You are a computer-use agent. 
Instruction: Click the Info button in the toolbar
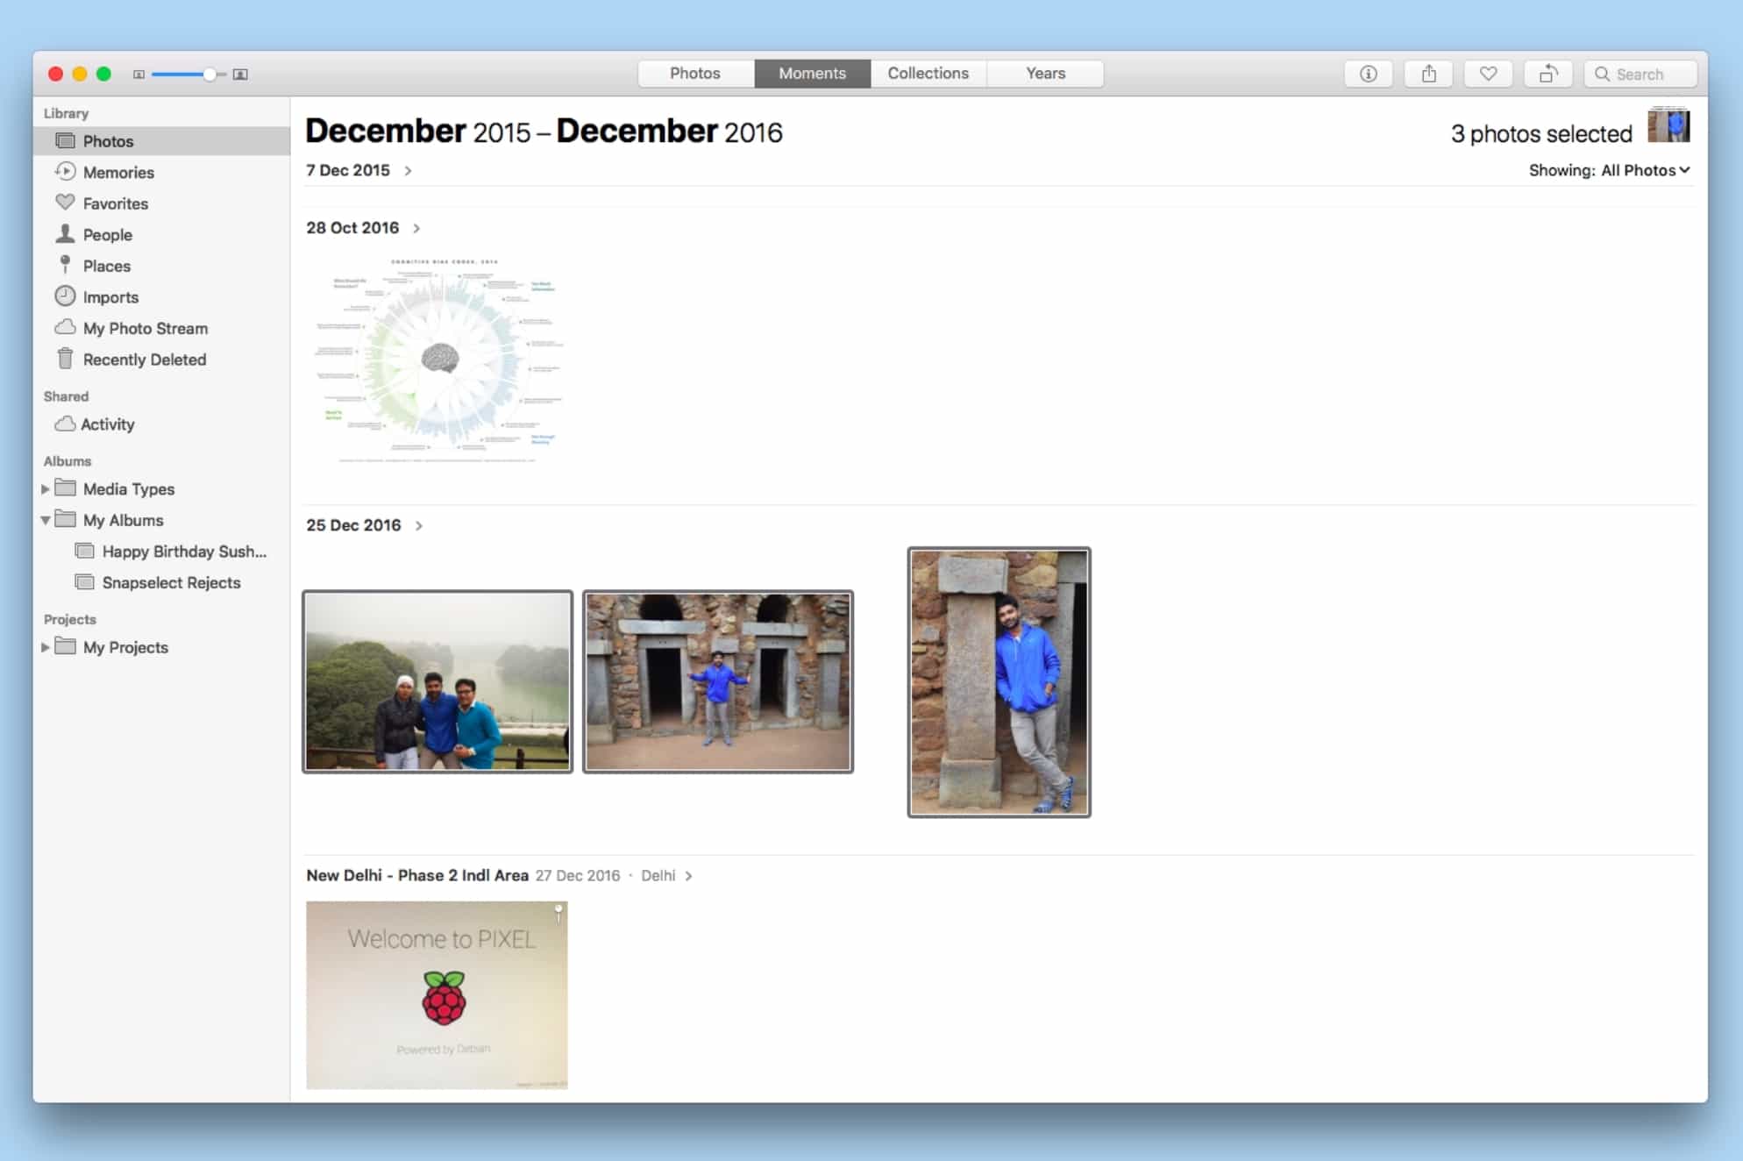pos(1368,74)
